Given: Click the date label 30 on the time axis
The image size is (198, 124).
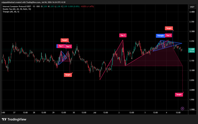Looking at the screenshot, I should [74, 113].
